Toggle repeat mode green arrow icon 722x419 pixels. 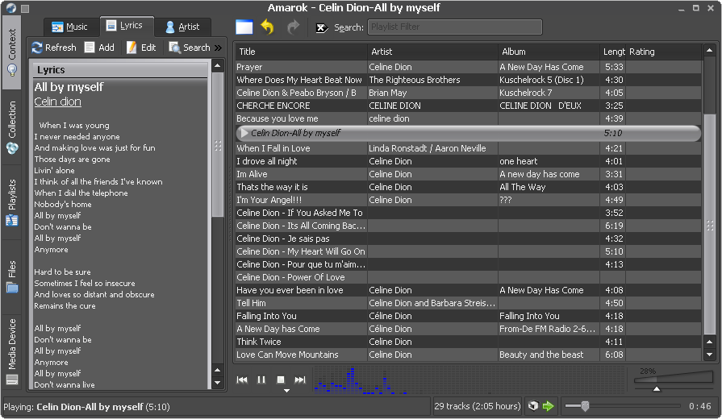click(x=548, y=405)
